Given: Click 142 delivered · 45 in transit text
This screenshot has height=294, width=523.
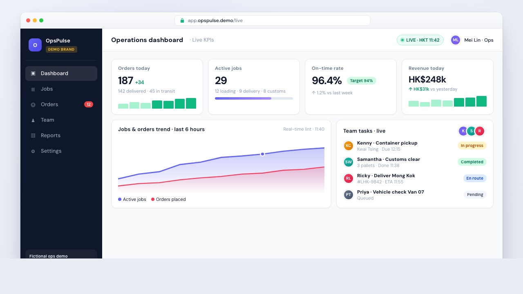Looking at the screenshot, I should pos(146,91).
